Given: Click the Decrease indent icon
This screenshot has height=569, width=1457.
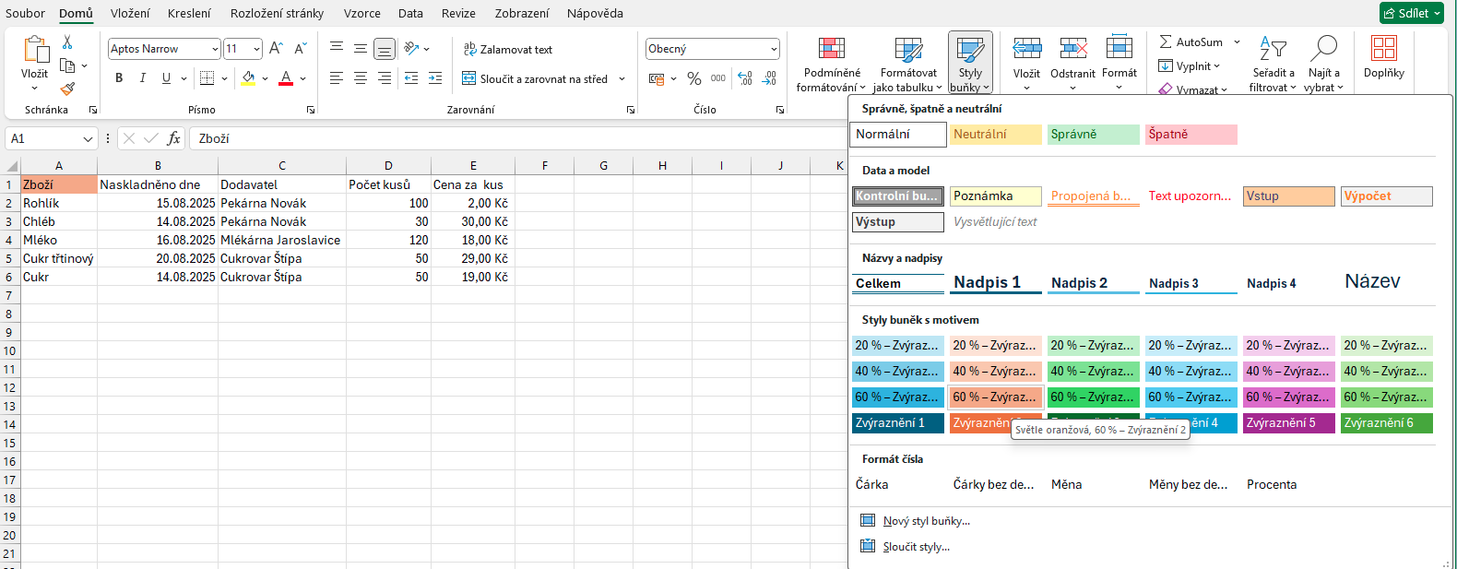Looking at the screenshot, I should pos(411,78).
